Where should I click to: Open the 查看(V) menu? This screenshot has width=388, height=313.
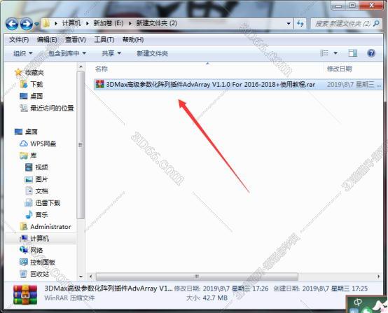click(76, 40)
